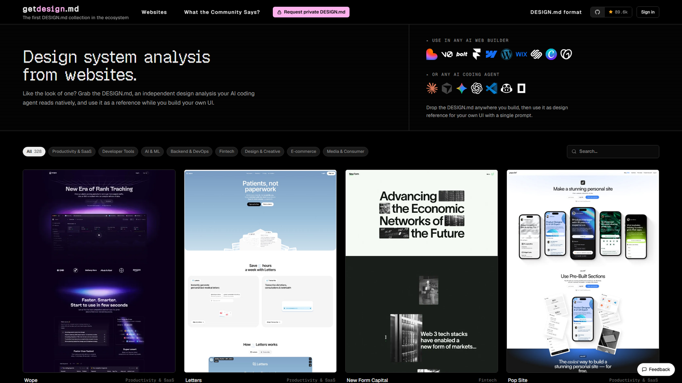Click the OpenAI logo icon
Image resolution: width=682 pixels, height=383 pixels.
coord(477,88)
